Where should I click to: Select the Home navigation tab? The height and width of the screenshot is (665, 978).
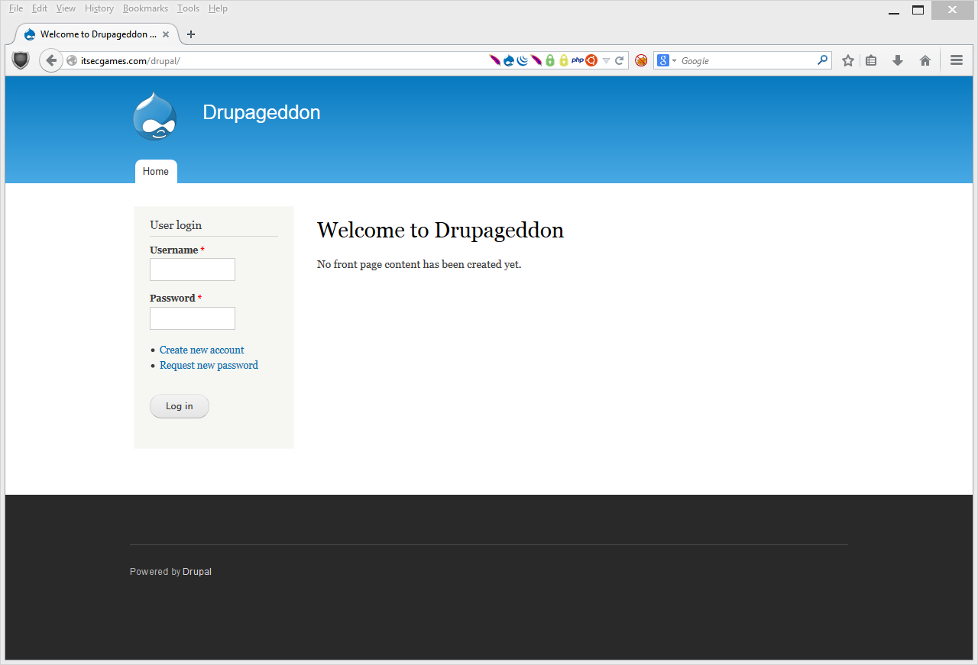click(156, 172)
